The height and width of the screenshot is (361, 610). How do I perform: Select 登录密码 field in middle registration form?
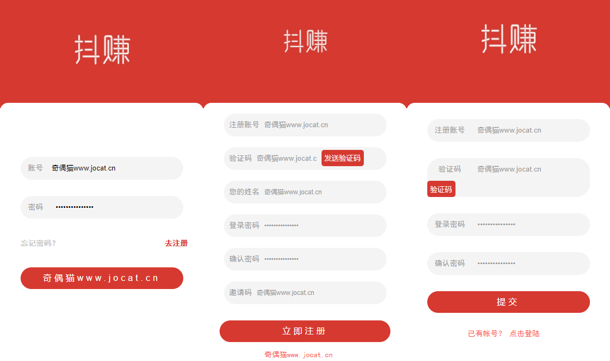[x=305, y=226]
